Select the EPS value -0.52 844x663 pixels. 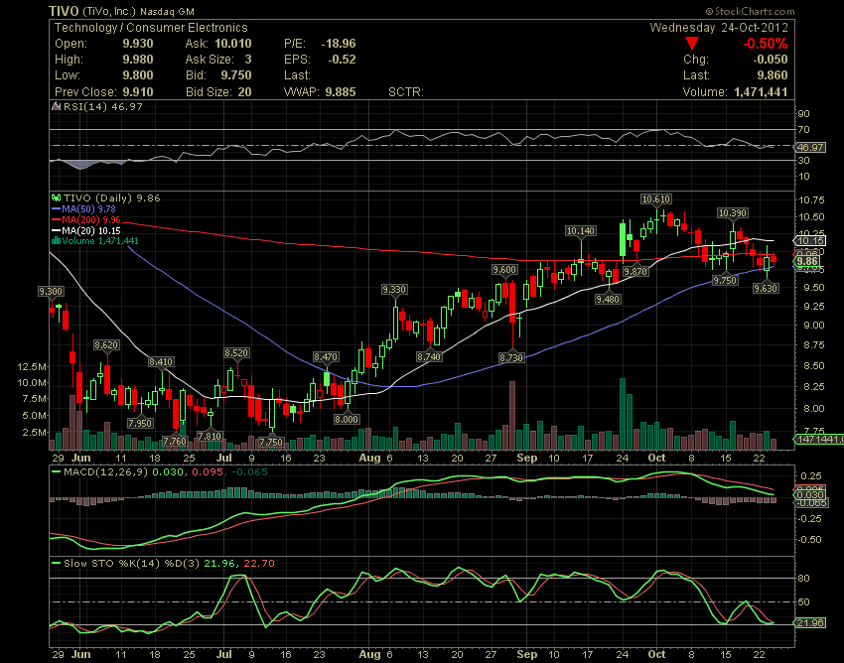click(342, 60)
